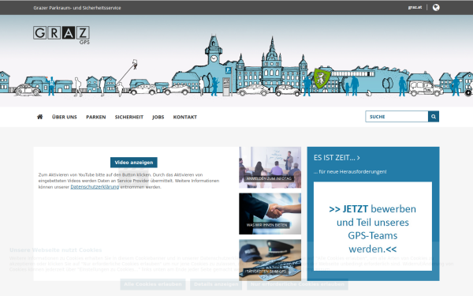Viewport: 473px width, 296px height.
Task: Open the ÜBER UNS menu
Action: (x=65, y=117)
